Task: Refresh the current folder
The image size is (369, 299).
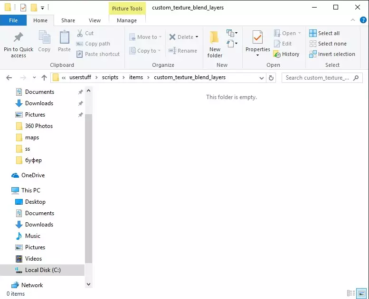Action: tap(271, 78)
